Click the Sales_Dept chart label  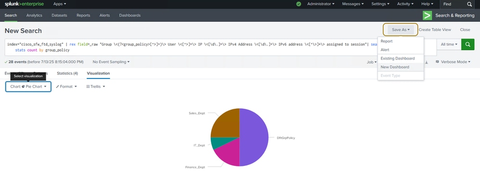pos(197,113)
